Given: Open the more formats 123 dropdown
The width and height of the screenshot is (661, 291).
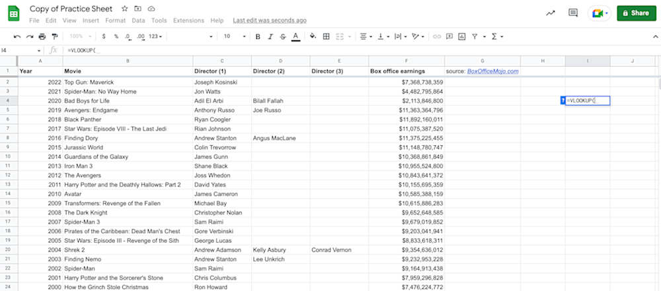Looking at the screenshot, I should click(x=155, y=37).
